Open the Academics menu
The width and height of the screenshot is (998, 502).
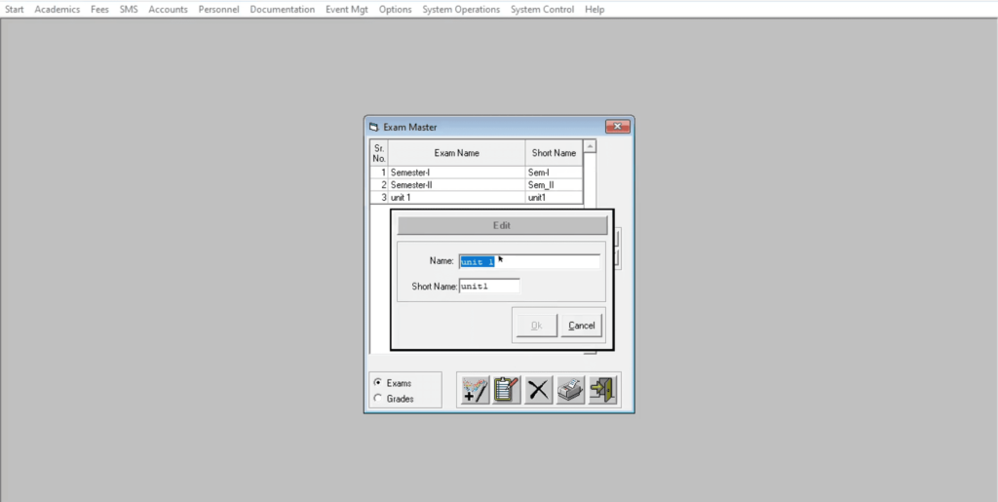pyautogui.click(x=58, y=10)
